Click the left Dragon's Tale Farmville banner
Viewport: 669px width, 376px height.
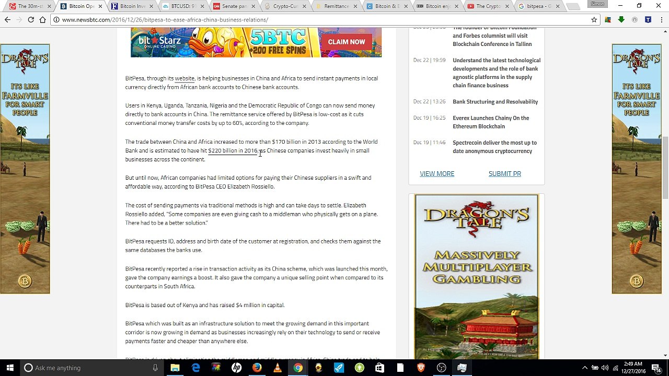[x=25, y=169]
